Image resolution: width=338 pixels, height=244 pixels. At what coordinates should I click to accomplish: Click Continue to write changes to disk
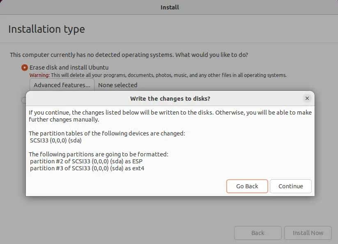(291, 186)
